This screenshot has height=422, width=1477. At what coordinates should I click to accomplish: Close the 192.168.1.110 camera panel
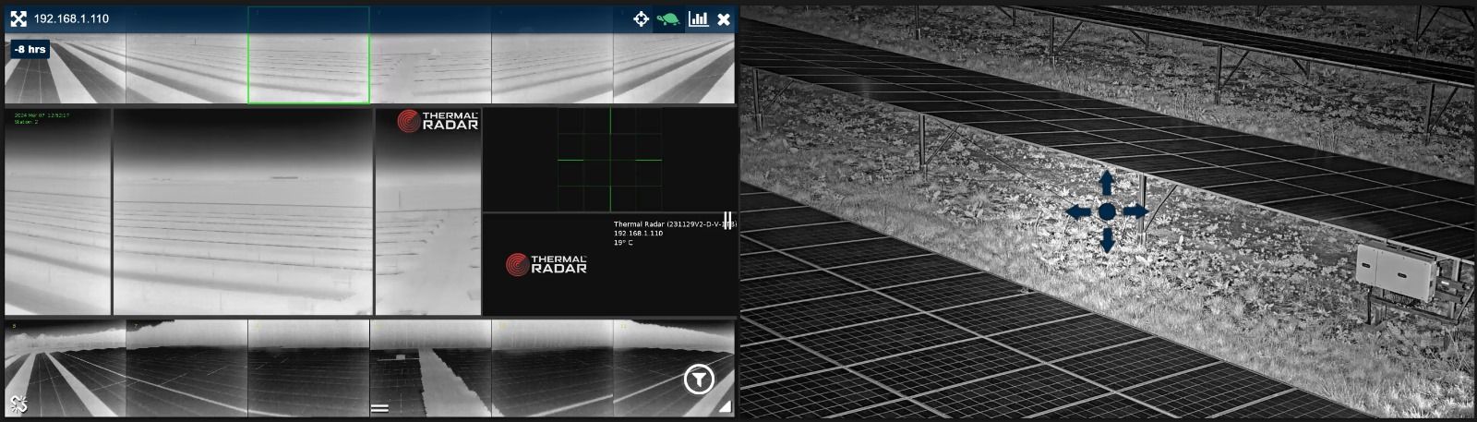pyautogui.click(x=724, y=18)
